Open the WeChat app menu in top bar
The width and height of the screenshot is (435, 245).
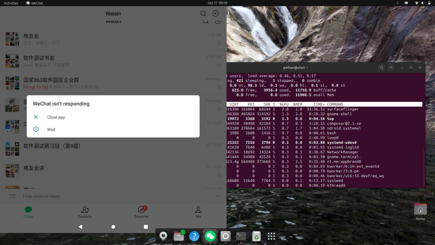(35, 3)
